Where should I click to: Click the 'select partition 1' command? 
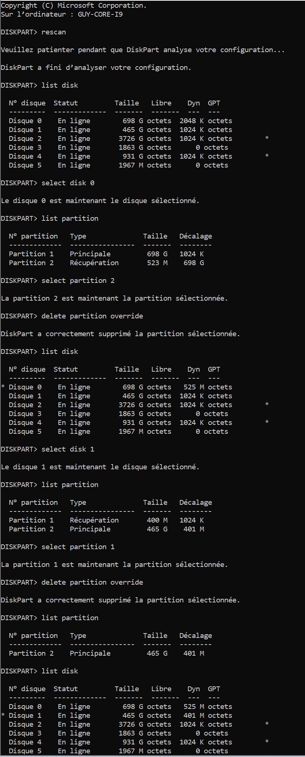tap(78, 547)
